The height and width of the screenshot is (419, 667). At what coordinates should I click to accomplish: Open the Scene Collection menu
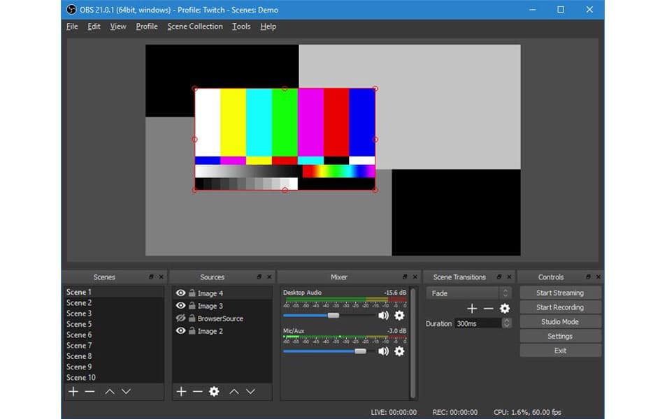click(194, 27)
